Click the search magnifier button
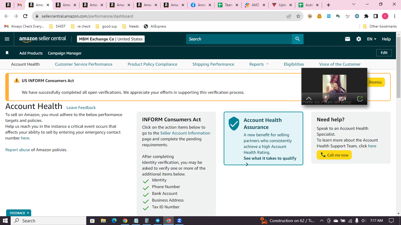This screenshot has width=401, height=225. [x=298, y=39]
